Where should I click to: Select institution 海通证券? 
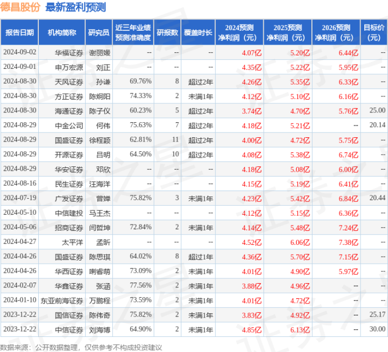69,111
